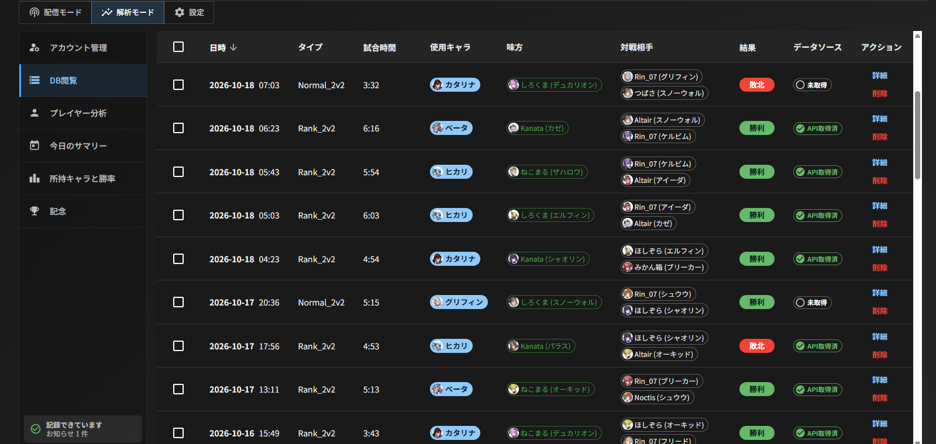
Task: Click the プレイヤー分析 person icon
Action: pos(35,113)
